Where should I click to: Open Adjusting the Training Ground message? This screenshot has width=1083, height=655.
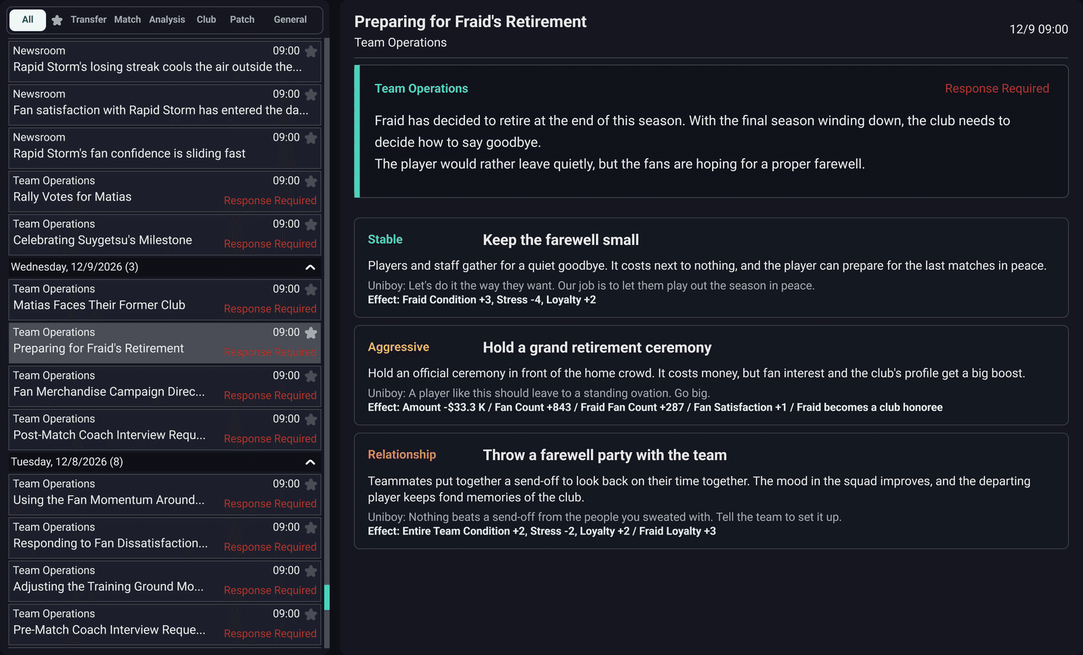(x=164, y=580)
